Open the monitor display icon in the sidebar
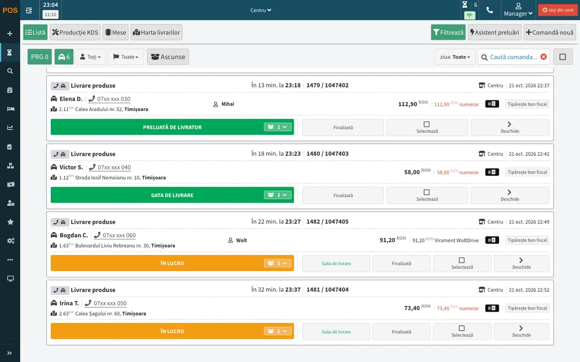 10,278
